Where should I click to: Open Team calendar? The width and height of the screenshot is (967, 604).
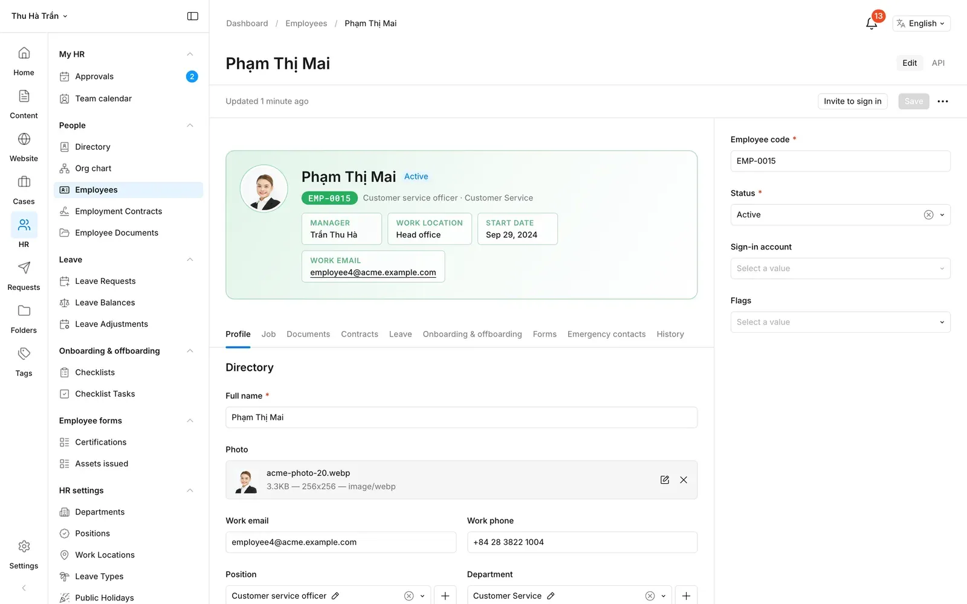click(128, 98)
